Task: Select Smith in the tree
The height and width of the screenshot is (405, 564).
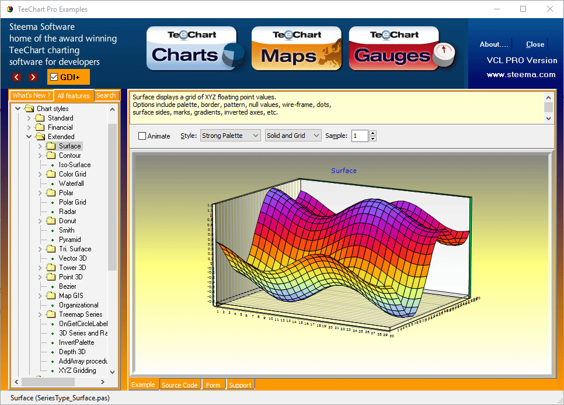Action: click(67, 230)
